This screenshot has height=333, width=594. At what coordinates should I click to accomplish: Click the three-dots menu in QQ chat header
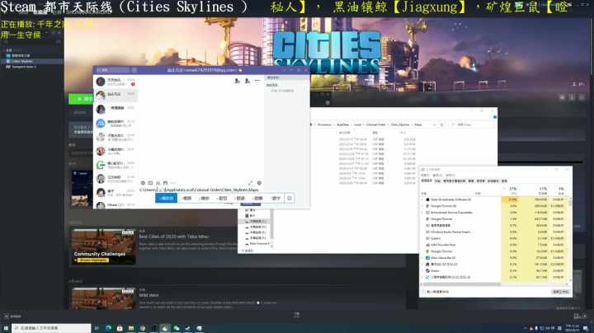[x=257, y=80]
